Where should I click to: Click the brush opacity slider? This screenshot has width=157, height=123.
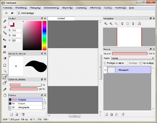coord(24,89)
